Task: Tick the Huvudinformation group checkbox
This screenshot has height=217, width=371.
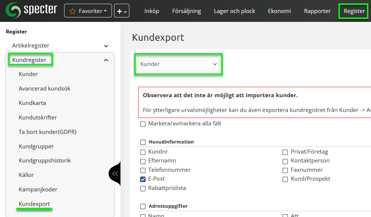Action: 143,142
